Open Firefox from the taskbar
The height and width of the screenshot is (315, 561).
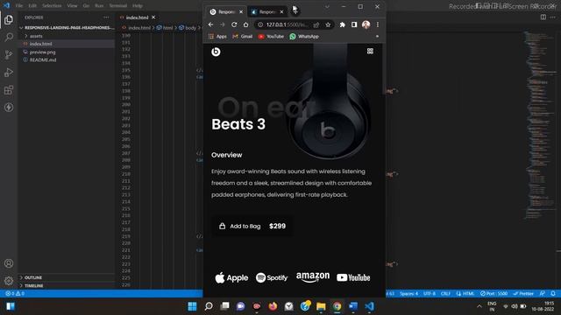tap(273, 306)
